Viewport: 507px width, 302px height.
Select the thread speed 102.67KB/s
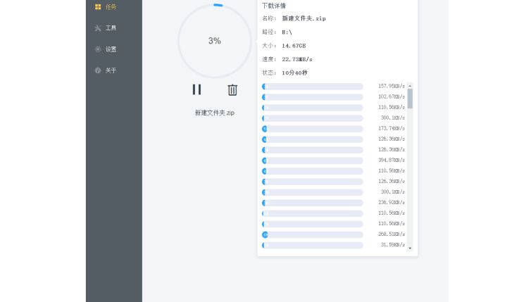tap(392, 96)
